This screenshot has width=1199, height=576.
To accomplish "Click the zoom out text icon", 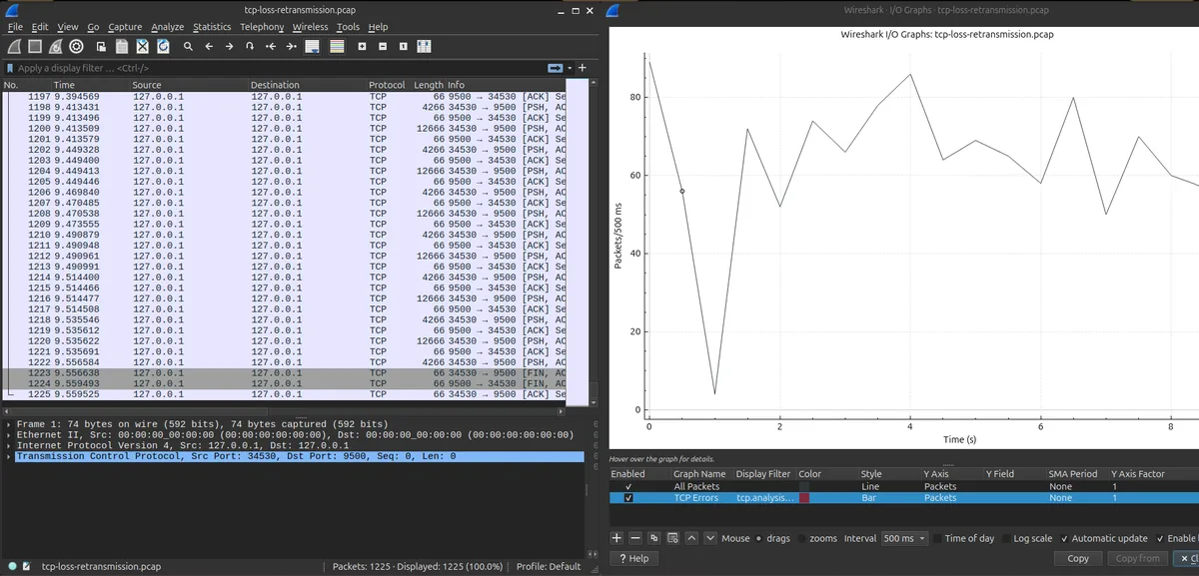I will tap(383, 47).
